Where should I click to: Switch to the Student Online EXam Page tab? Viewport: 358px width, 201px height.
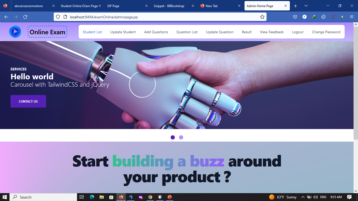(x=79, y=6)
